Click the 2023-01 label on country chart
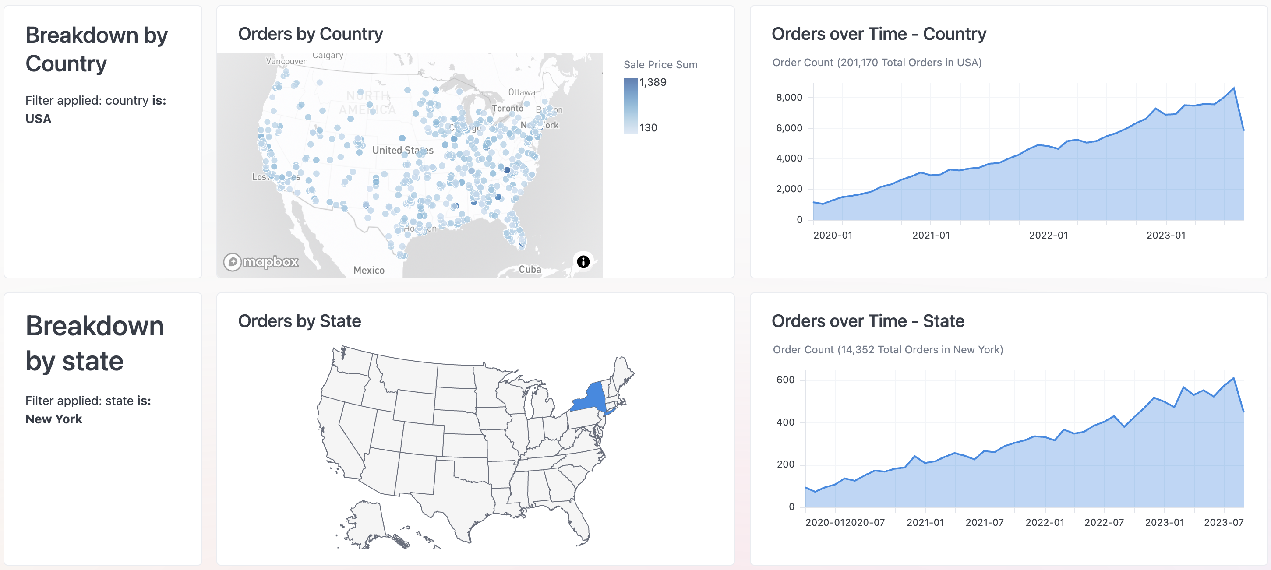The height and width of the screenshot is (570, 1271). click(x=1165, y=235)
